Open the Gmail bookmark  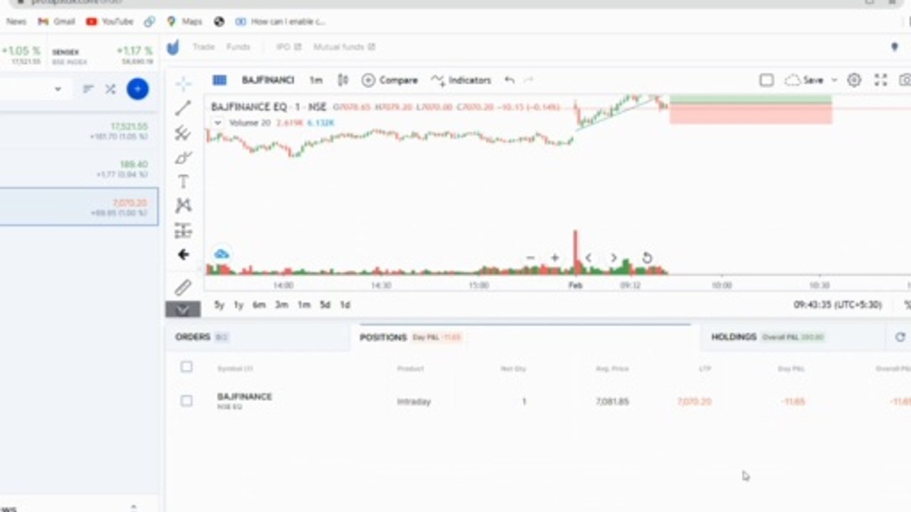click(x=56, y=21)
